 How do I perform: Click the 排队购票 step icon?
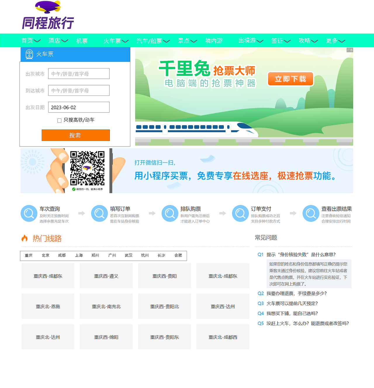[170, 213]
